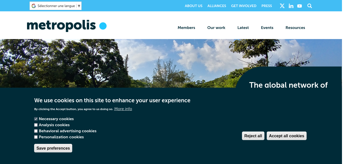The image size is (345, 164).
Task: Check Behavioral advertising cookies
Action: [36, 131]
